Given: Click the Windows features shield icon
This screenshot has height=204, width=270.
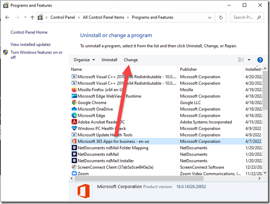Looking at the screenshot, I should point(6,52).
